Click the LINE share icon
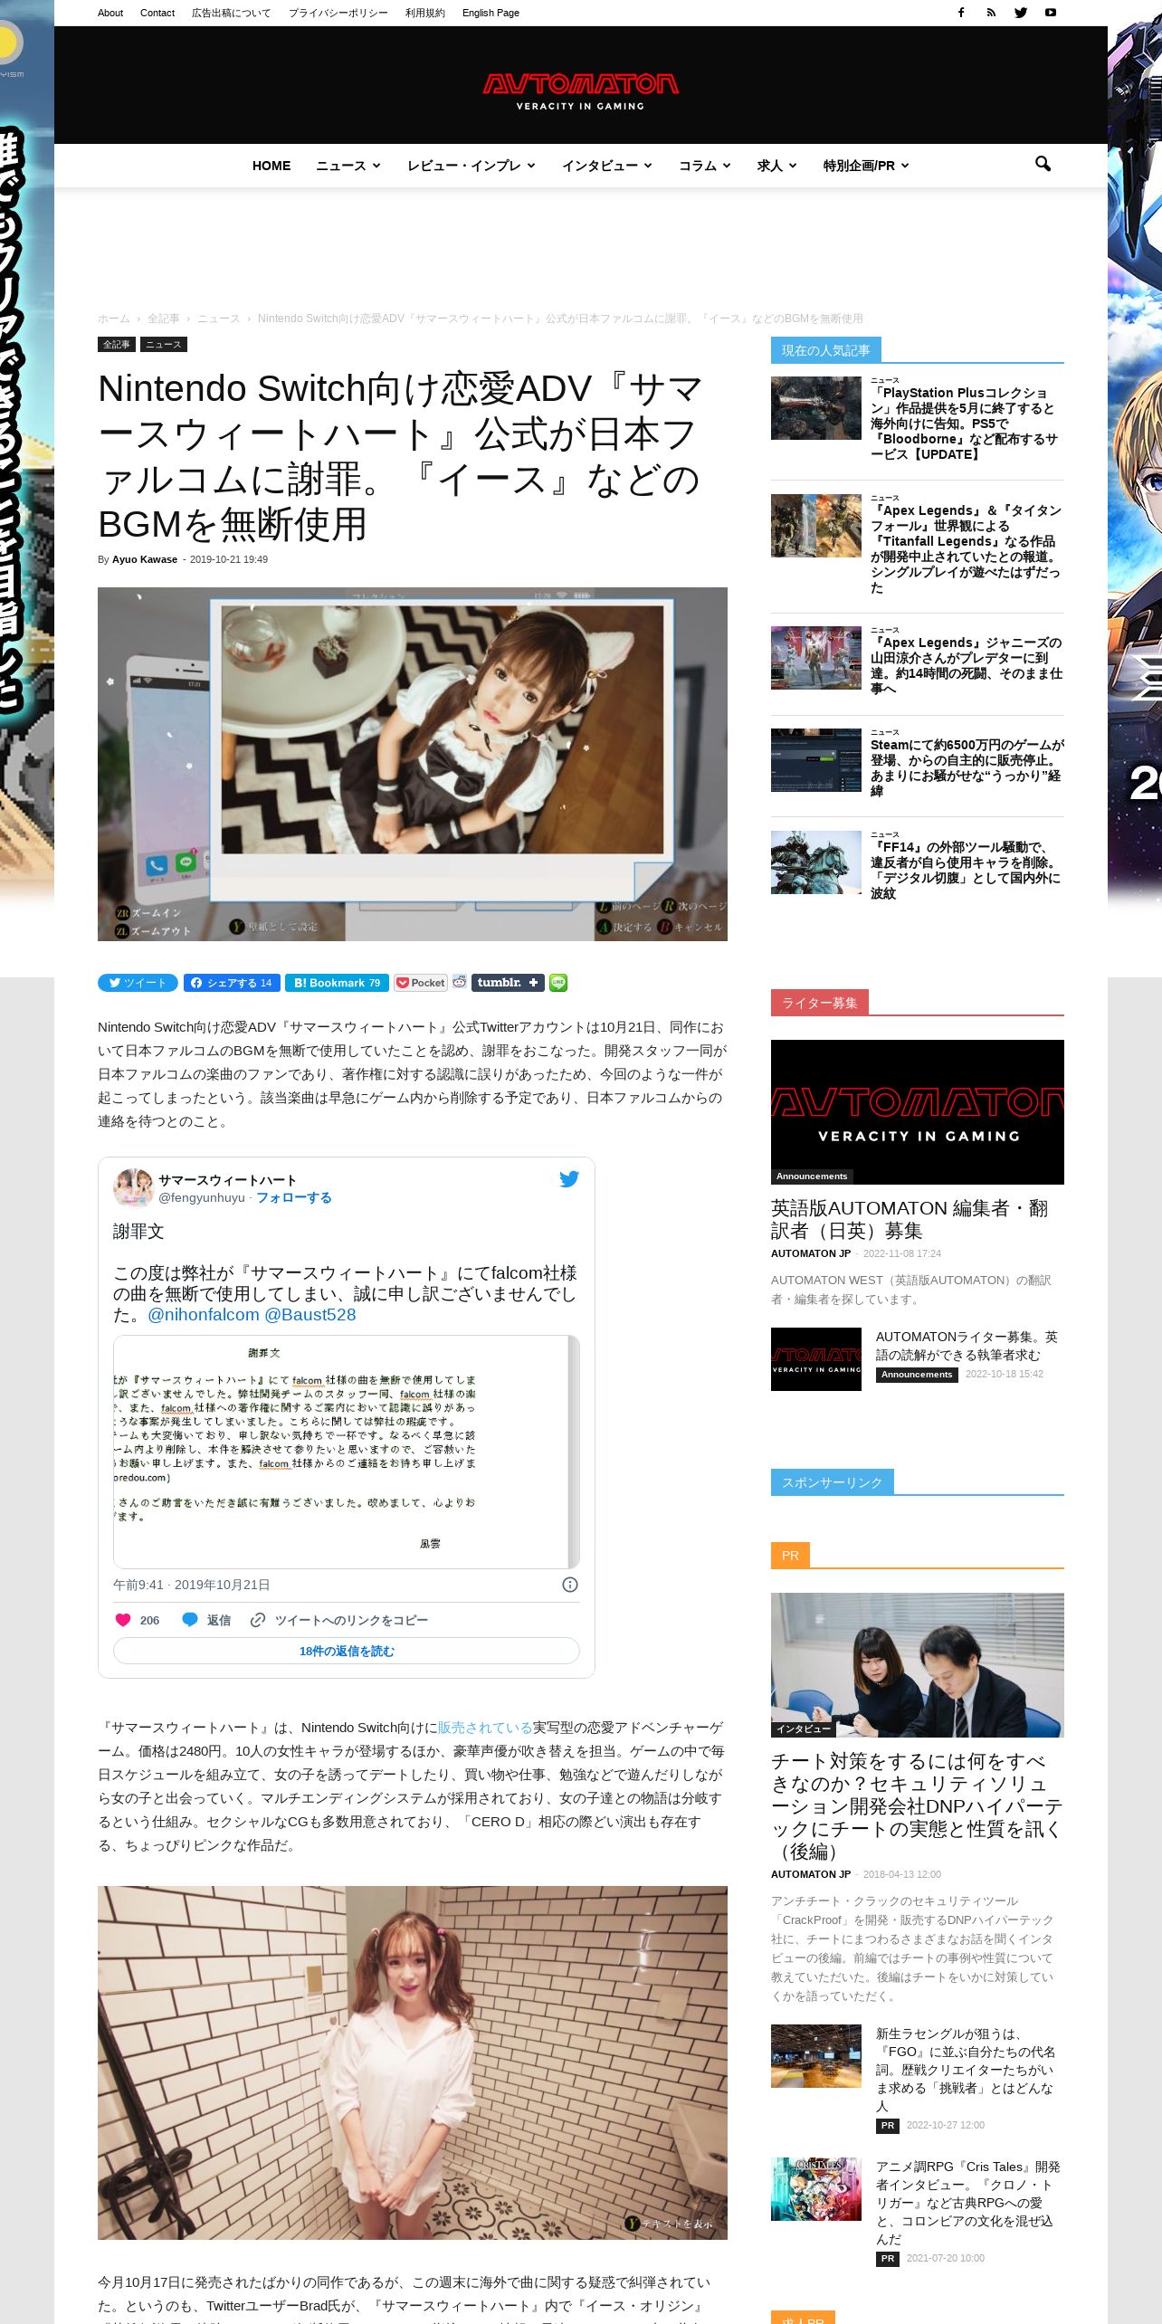The width and height of the screenshot is (1162, 2324). pos(558,983)
